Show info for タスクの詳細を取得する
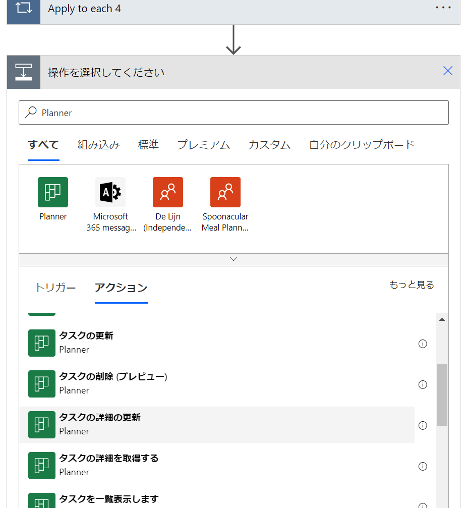 pyautogui.click(x=423, y=466)
